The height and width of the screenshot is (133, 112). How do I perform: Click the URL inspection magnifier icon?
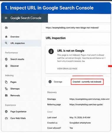coord(6,43)
